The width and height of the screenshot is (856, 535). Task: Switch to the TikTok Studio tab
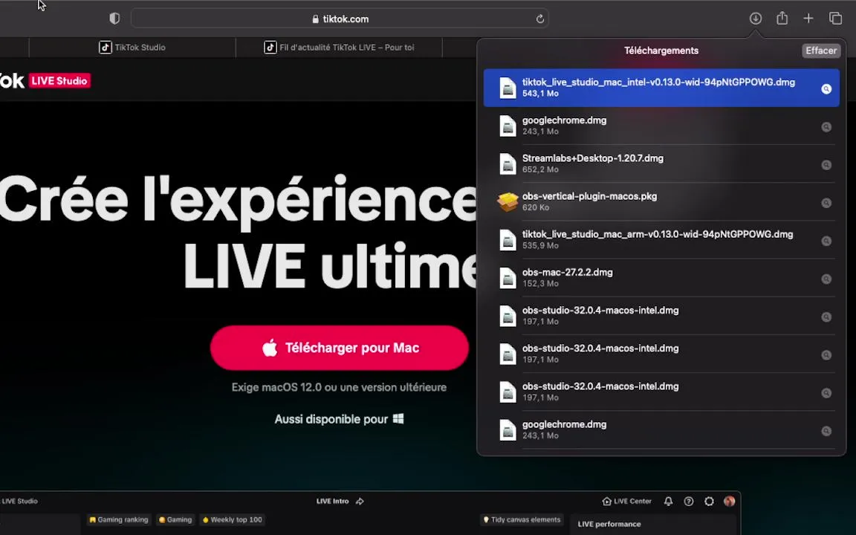(132, 48)
